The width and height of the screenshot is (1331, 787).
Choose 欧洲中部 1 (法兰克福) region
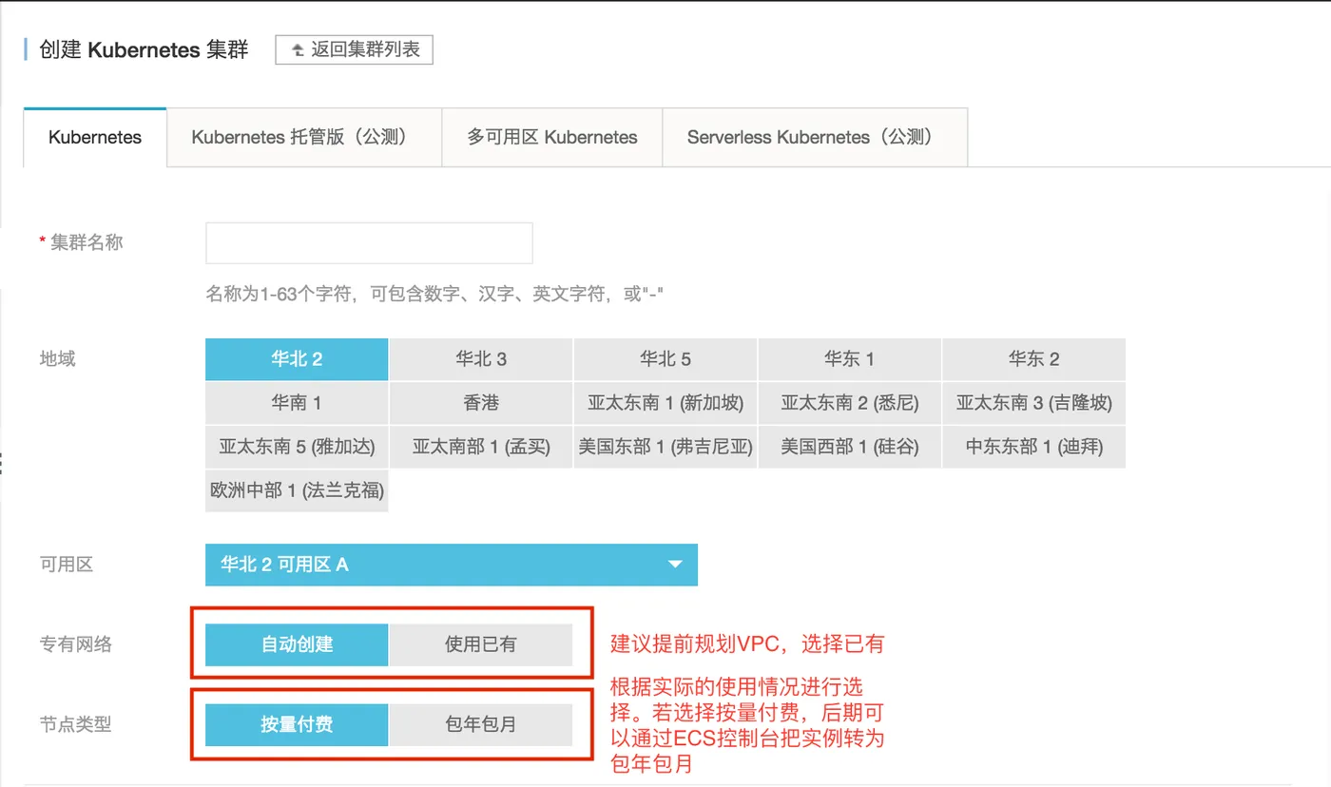(x=297, y=490)
